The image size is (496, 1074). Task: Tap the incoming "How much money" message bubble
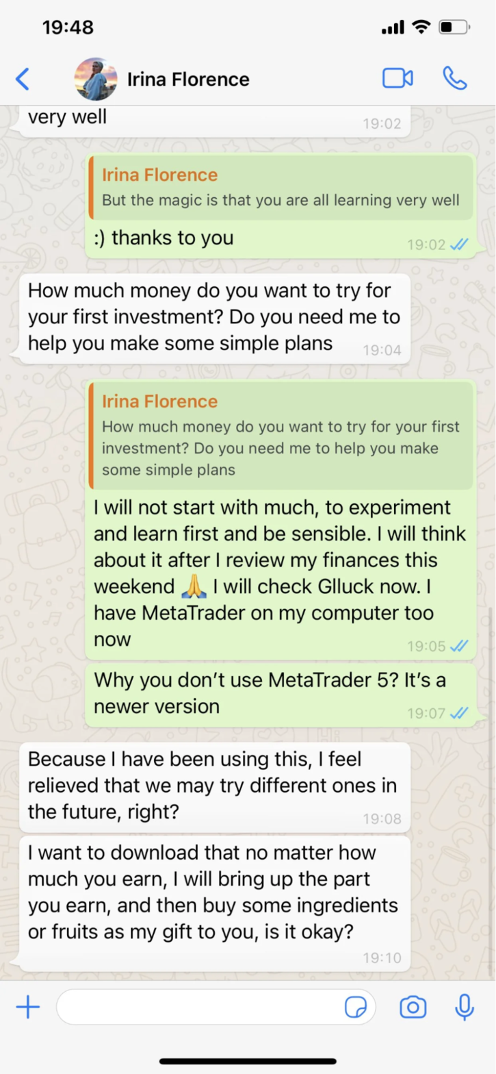pyautogui.click(x=213, y=316)
